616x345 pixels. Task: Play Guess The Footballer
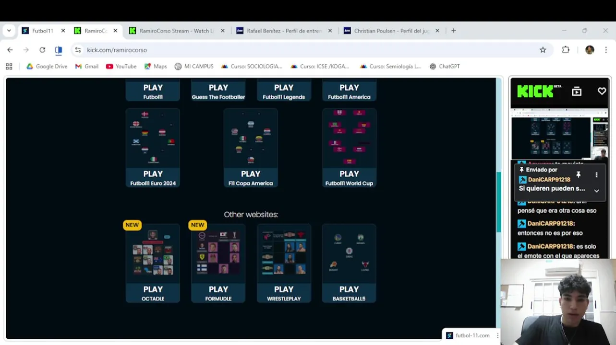tap(218, 92)
